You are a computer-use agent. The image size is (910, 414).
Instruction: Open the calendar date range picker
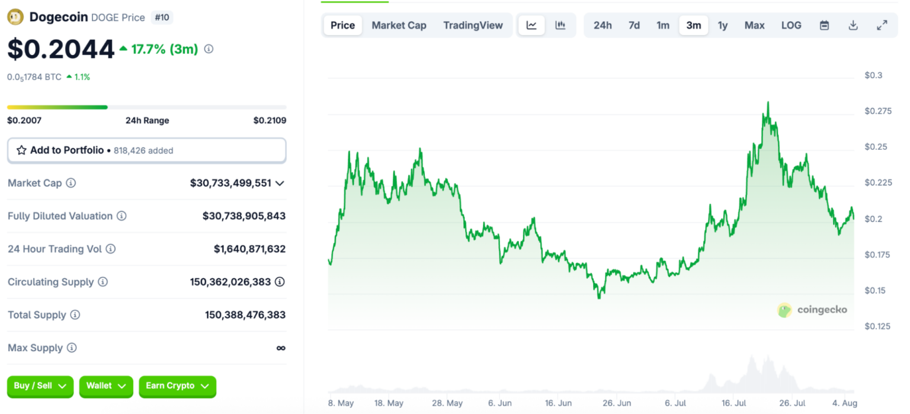point(824,25)
